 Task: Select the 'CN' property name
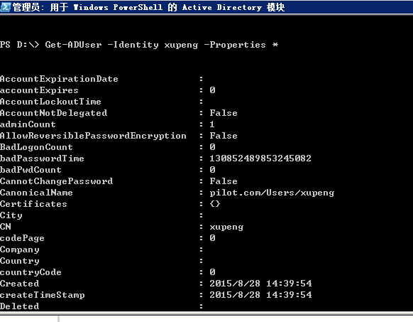6,227
